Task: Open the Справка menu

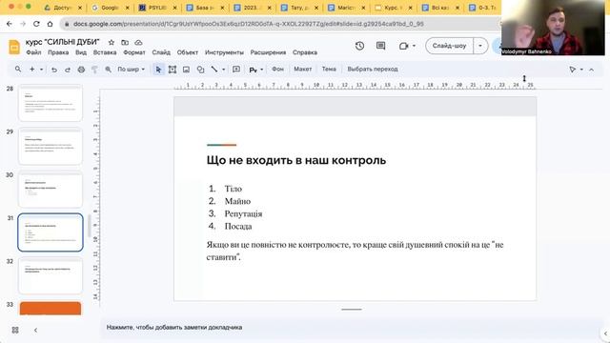Action: 305,52
